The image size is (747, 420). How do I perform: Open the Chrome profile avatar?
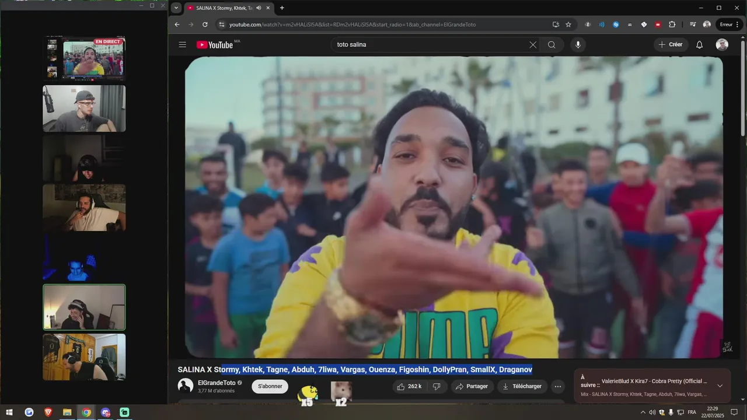pos(707,24)
